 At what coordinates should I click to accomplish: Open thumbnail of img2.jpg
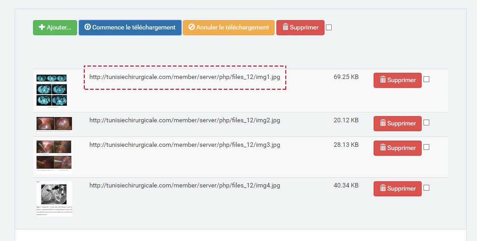[54, 125]
